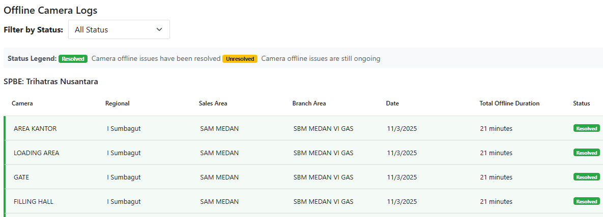Click the Date column header
This screenshot has width=603, height=217.
(x=392, y=103)
